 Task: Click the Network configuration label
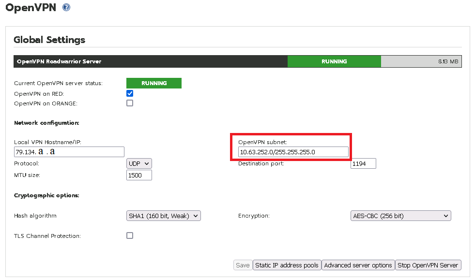(46, 123)
